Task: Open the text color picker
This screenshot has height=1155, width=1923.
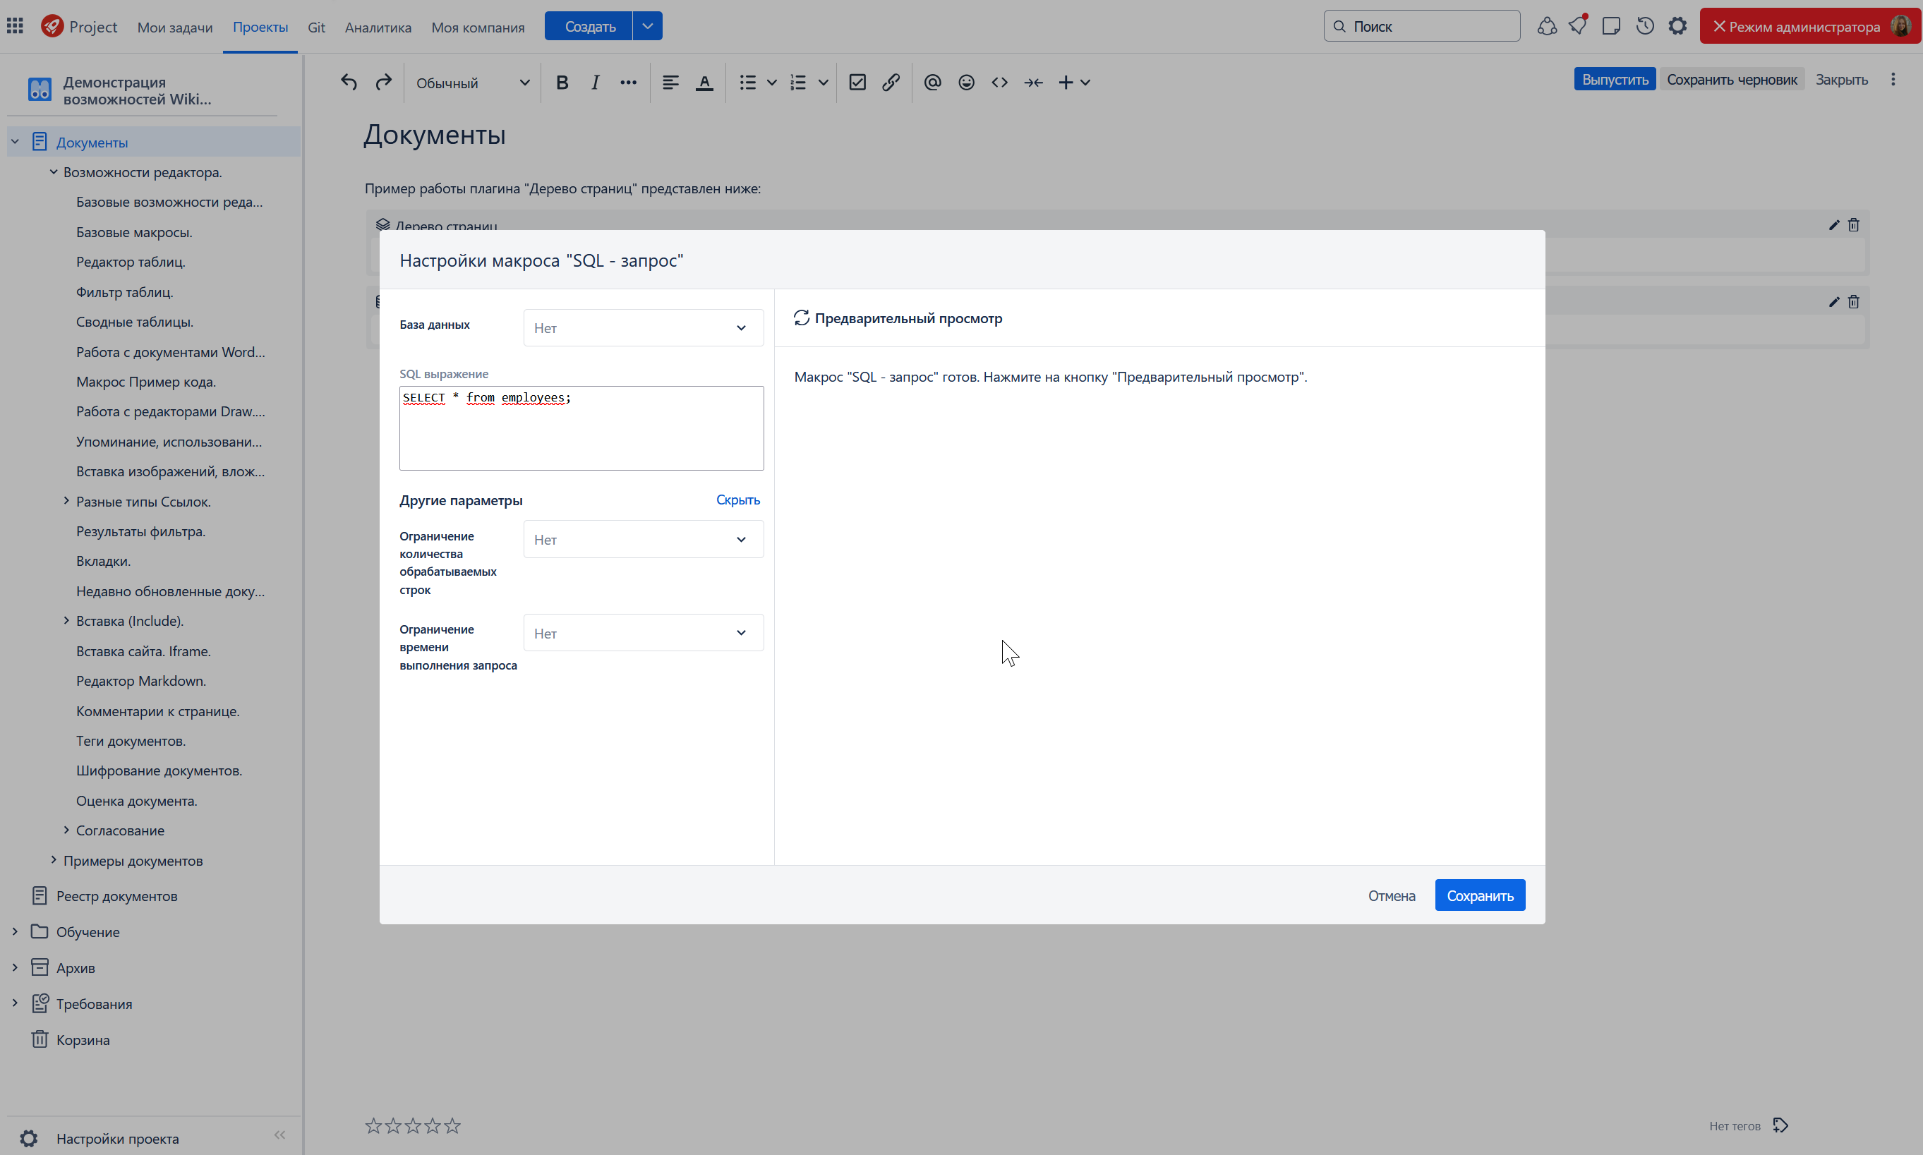Action: coord(704,83)
